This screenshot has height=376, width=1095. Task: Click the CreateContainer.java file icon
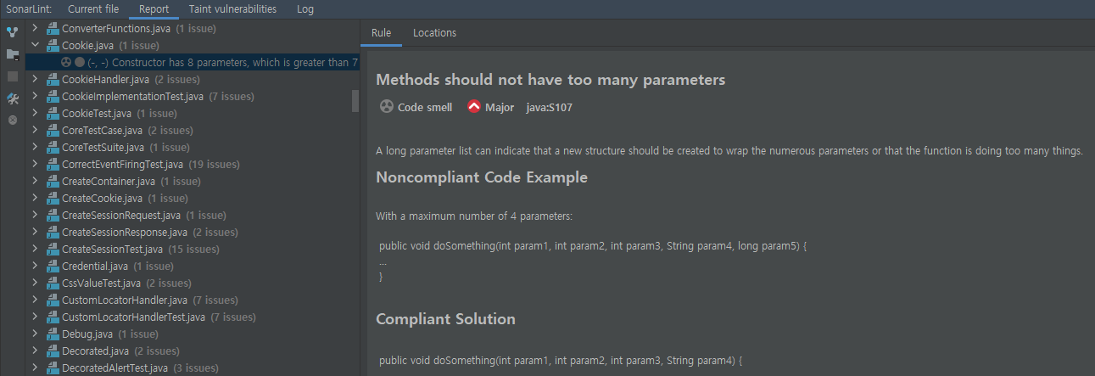53,181
